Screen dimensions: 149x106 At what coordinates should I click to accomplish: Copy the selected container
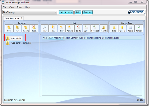pyautogui.click(x=17, y=28)
